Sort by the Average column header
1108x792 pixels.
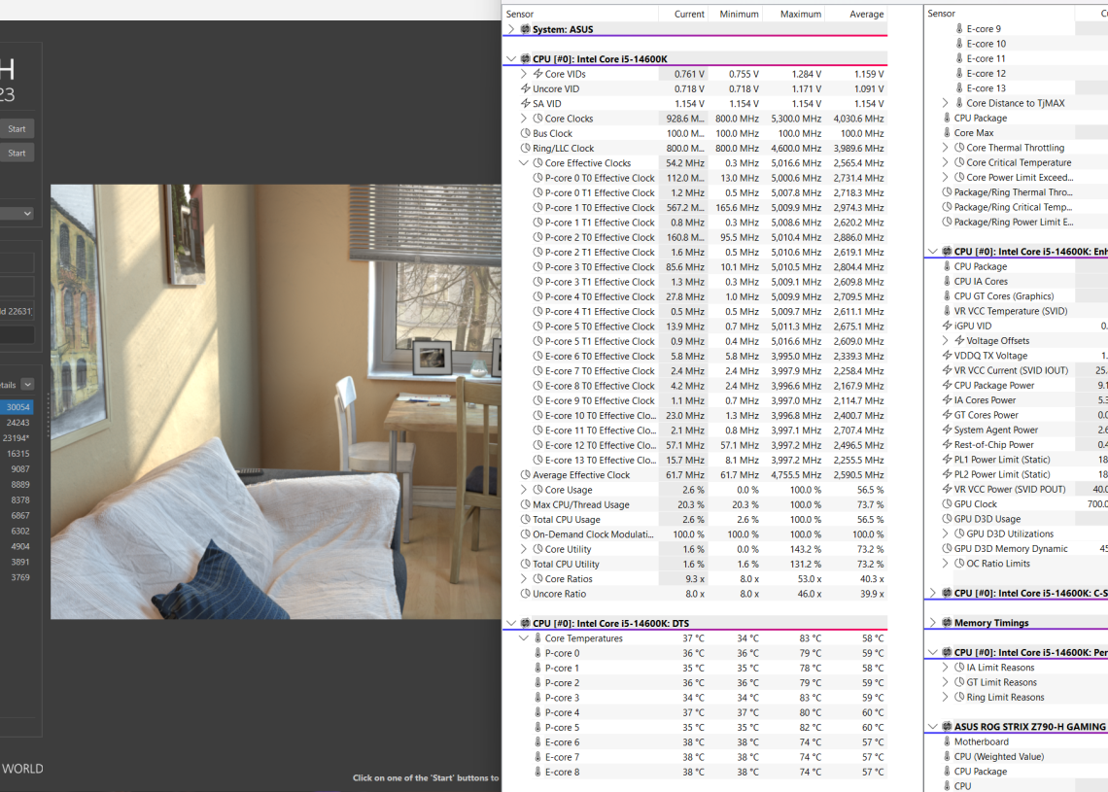point(856,14)
